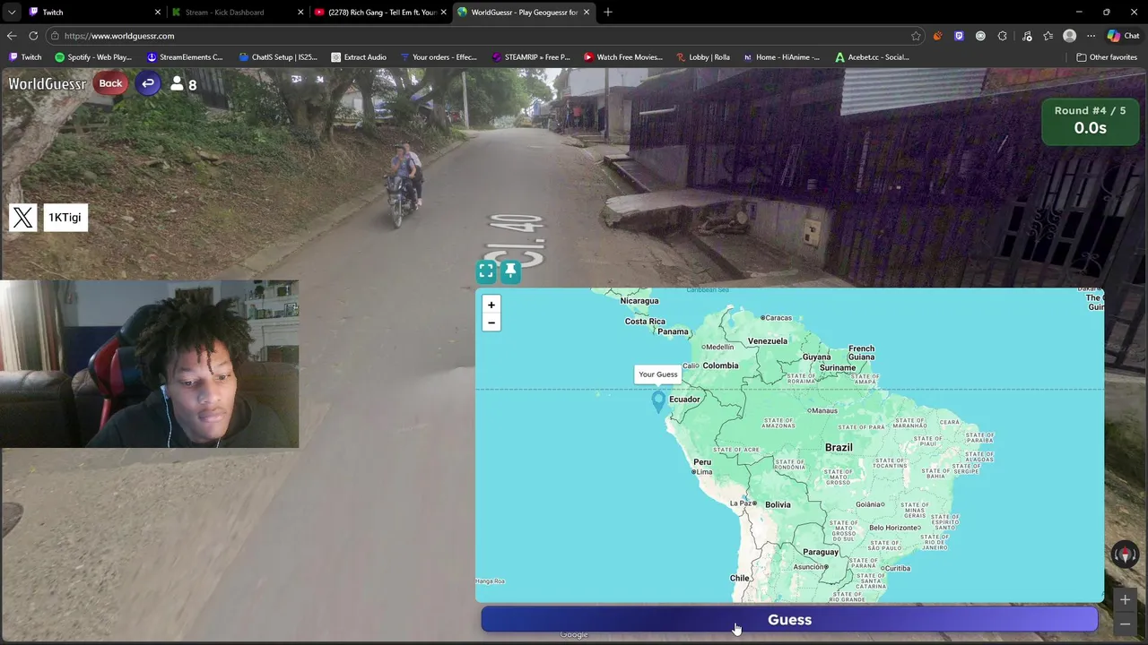Open the StreamElements bookmark
This screenshot has height=645, width=1148.
pos(185,57)
